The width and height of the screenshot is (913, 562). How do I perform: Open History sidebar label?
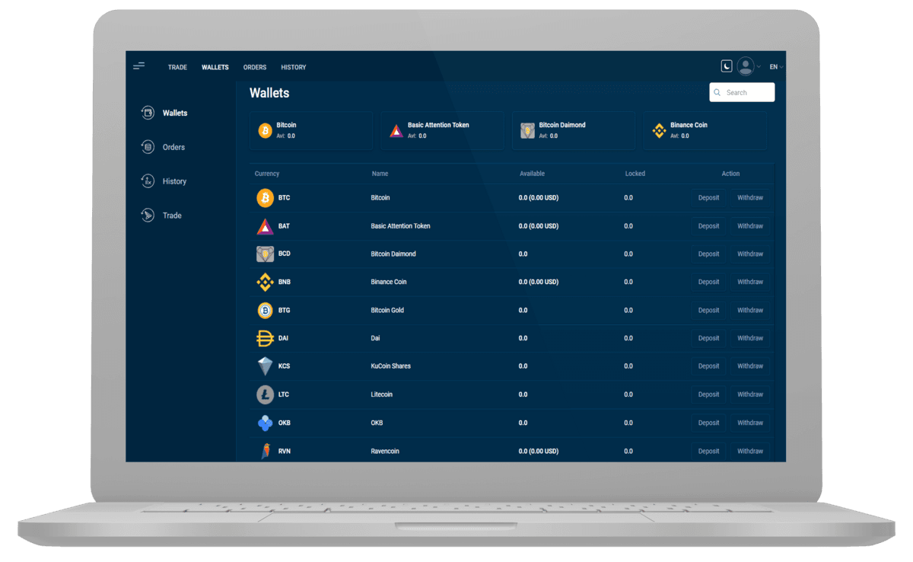[174, 181]
